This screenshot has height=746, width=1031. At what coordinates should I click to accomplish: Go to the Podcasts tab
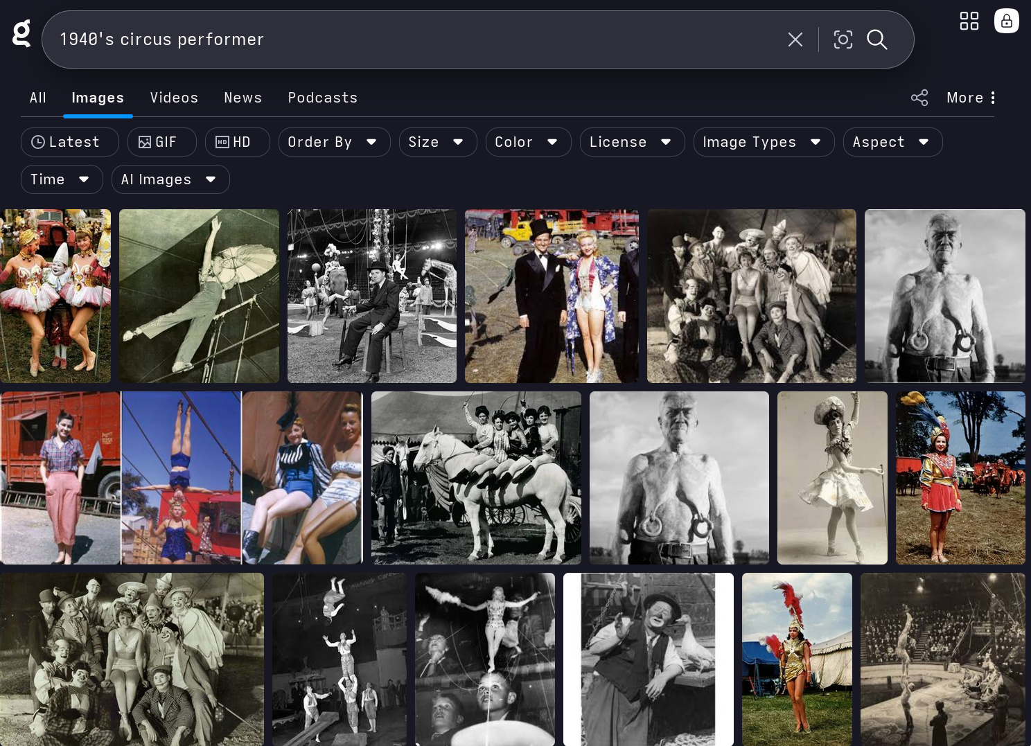coord(323,98)
